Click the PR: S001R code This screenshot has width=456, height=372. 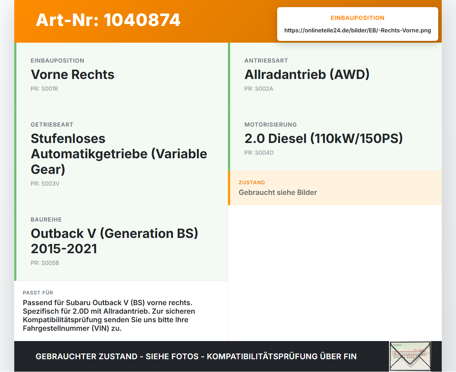click(x=44, y=89)
